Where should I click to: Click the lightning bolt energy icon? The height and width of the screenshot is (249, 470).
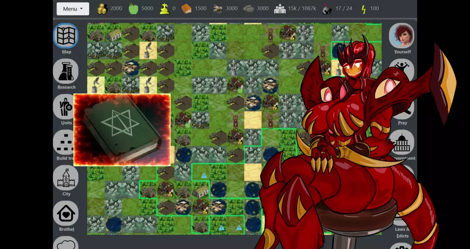pos(363,9)
